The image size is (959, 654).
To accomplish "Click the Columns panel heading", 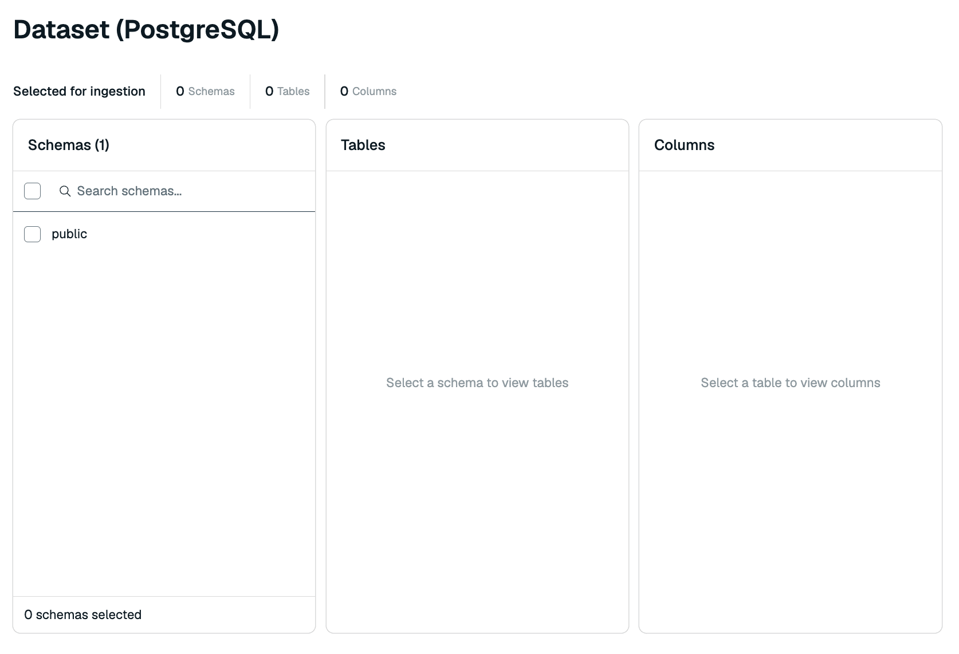I will [x=685, y=145].
